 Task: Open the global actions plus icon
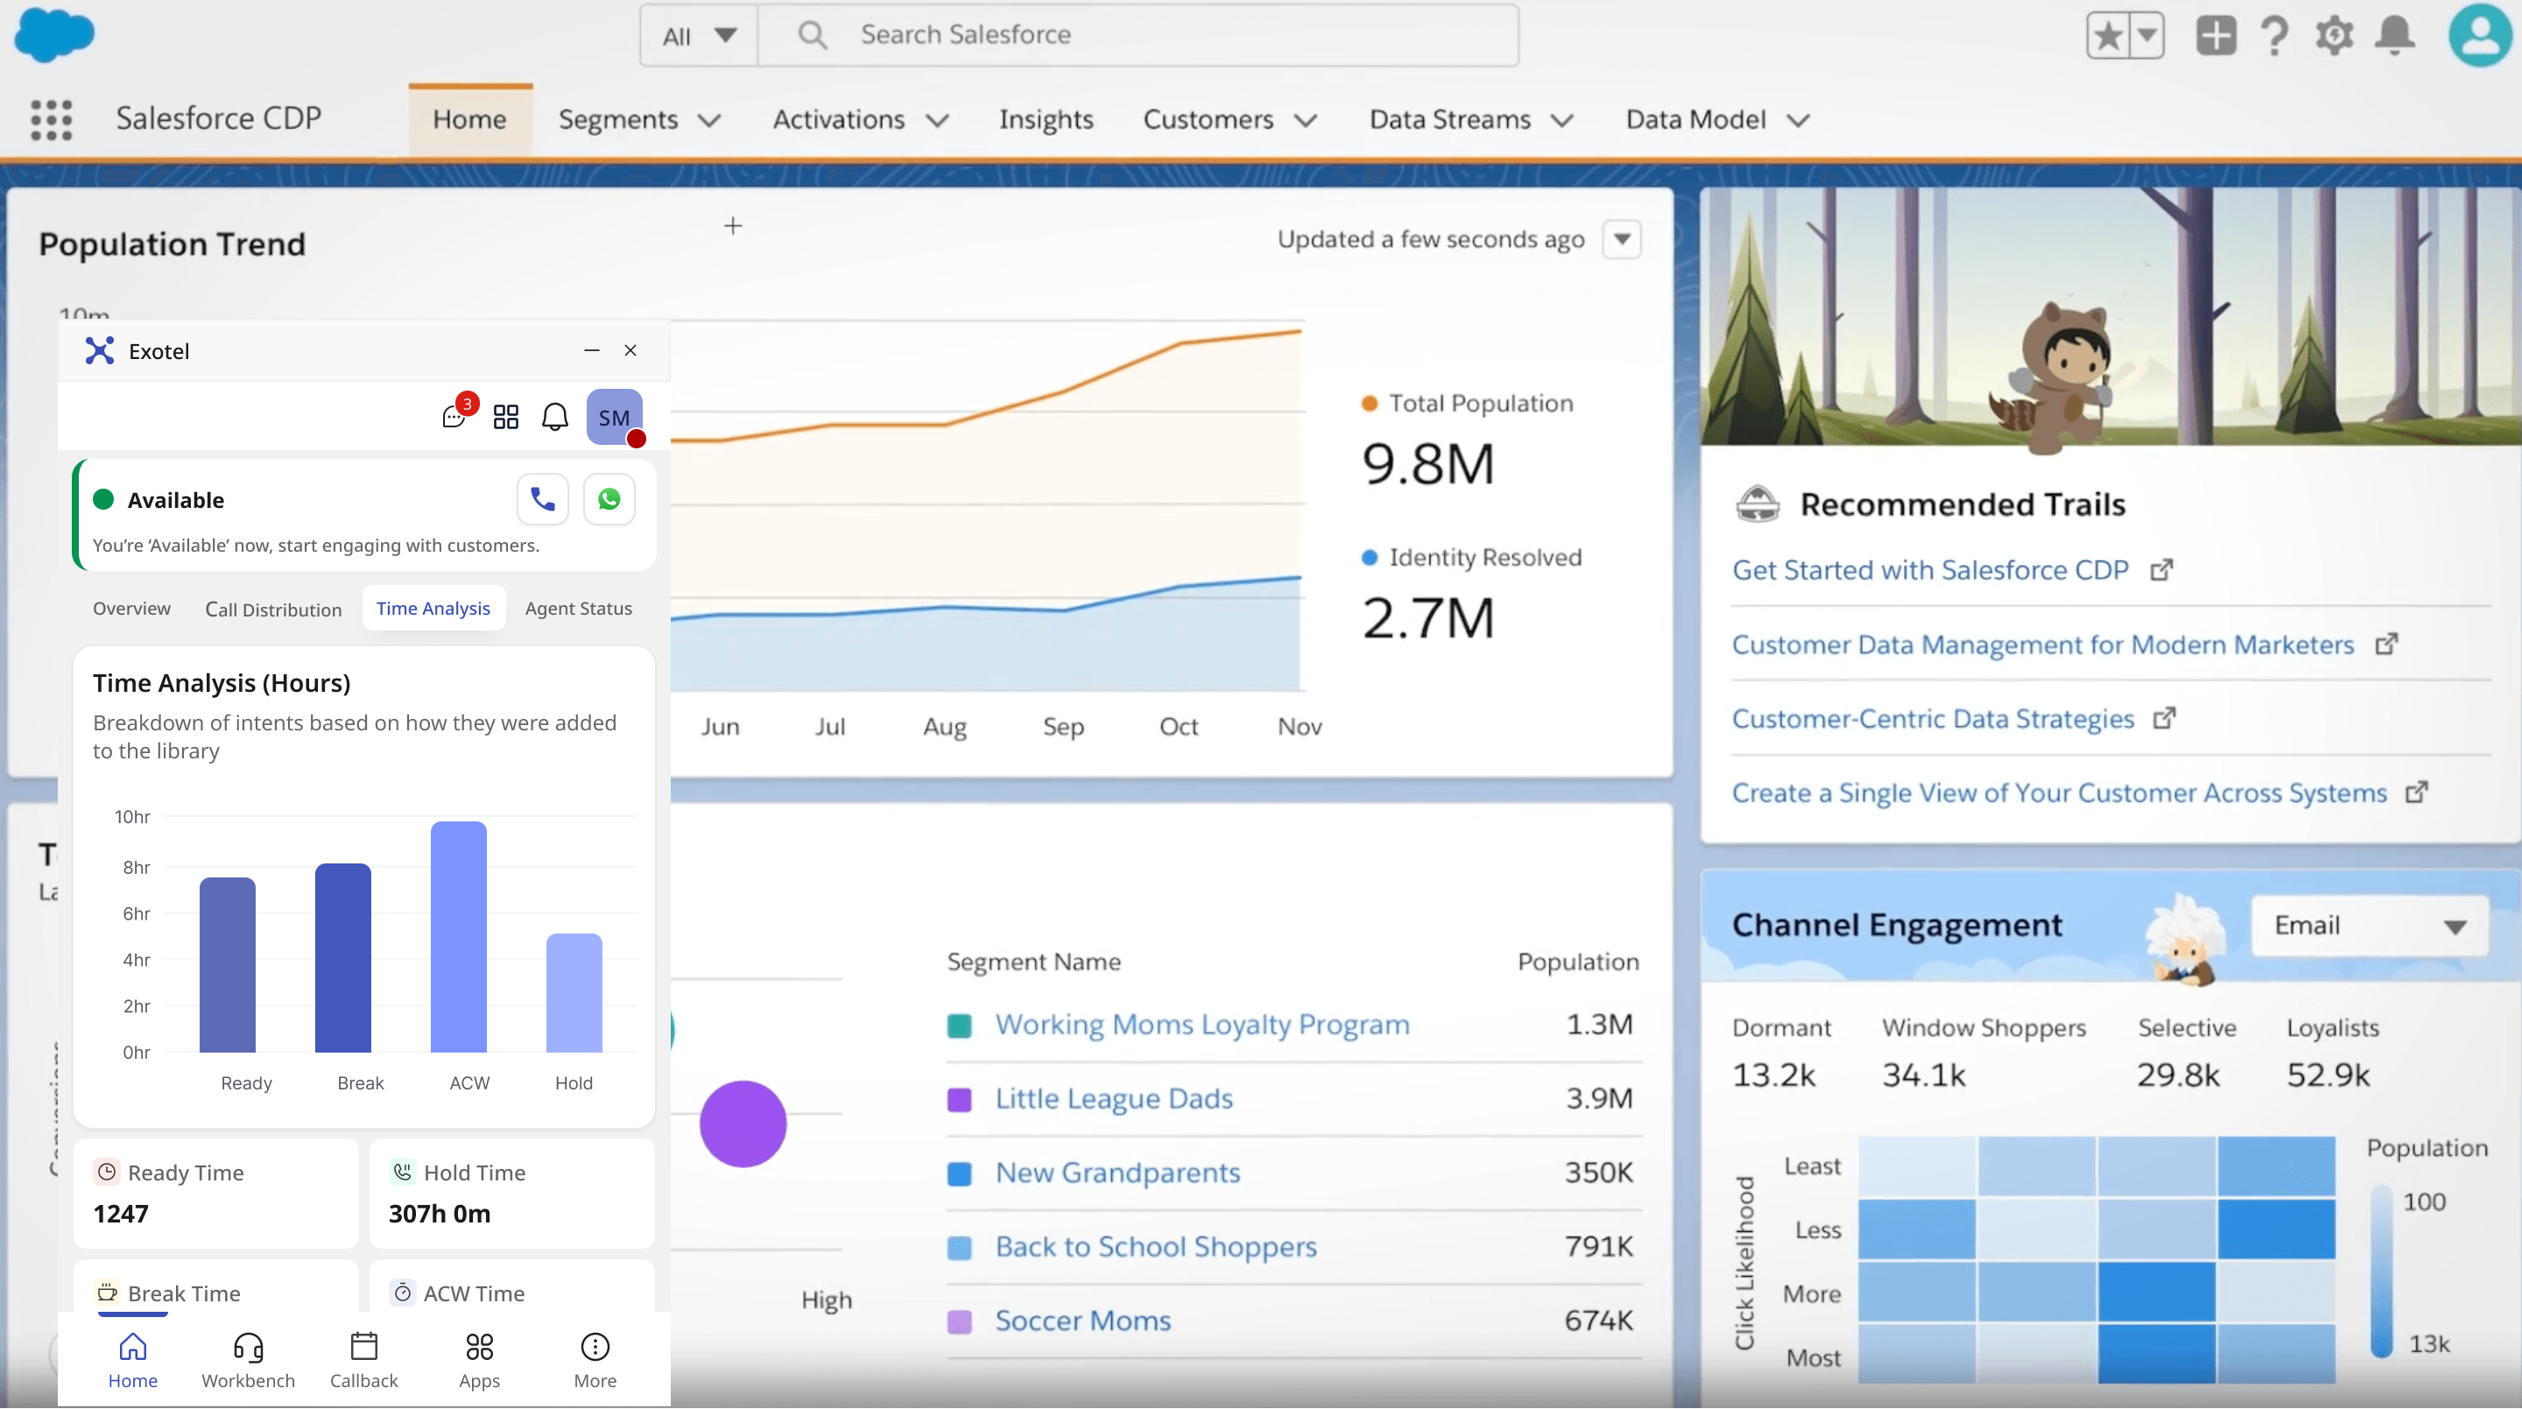[x=2216, y=36]
